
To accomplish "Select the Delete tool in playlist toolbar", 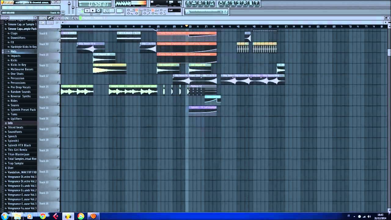I will 56,18.
